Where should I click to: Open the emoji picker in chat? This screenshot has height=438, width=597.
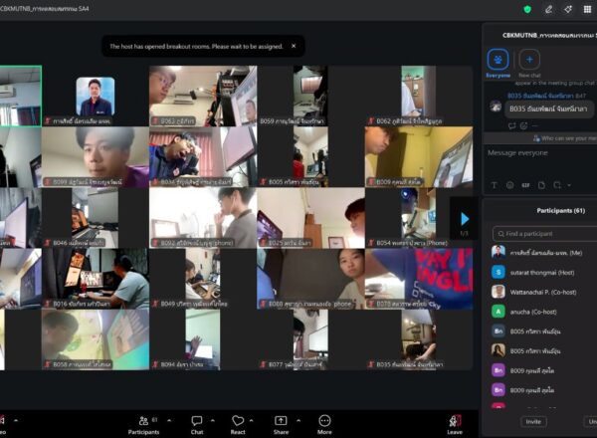[508, 186]
